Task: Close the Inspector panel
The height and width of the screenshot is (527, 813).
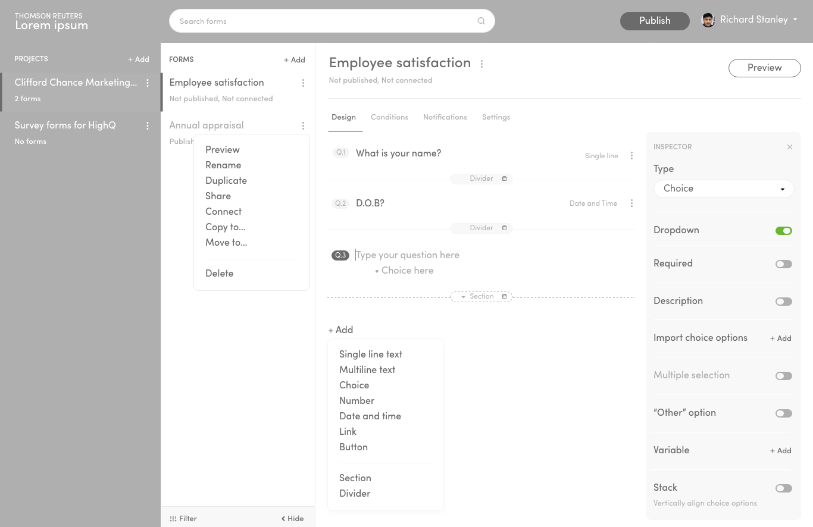Action: click(789, 147)
